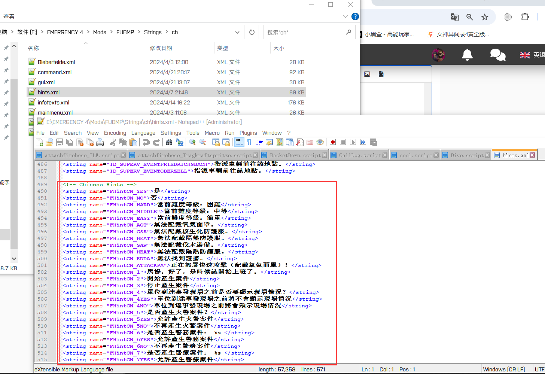This screenshot has width=545, height=374.
Task: Select the infotexts.xml file in Explorer
Action: pos(54,102)
